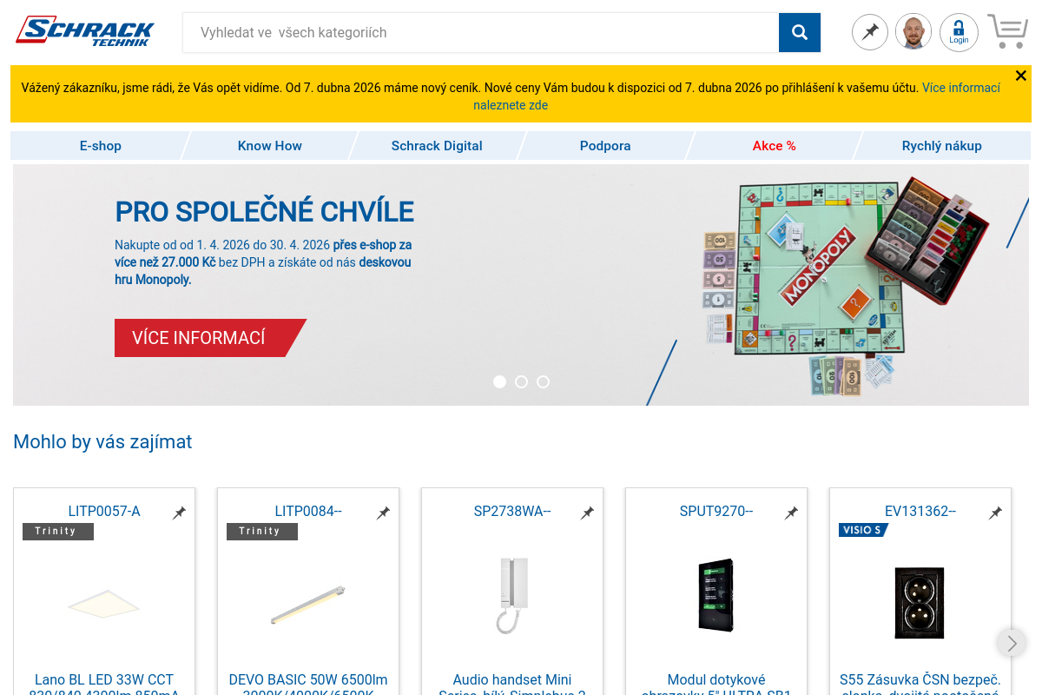The image size is (1042, 695).
Task: Open the contact person avatar
Action: point(913,32)
